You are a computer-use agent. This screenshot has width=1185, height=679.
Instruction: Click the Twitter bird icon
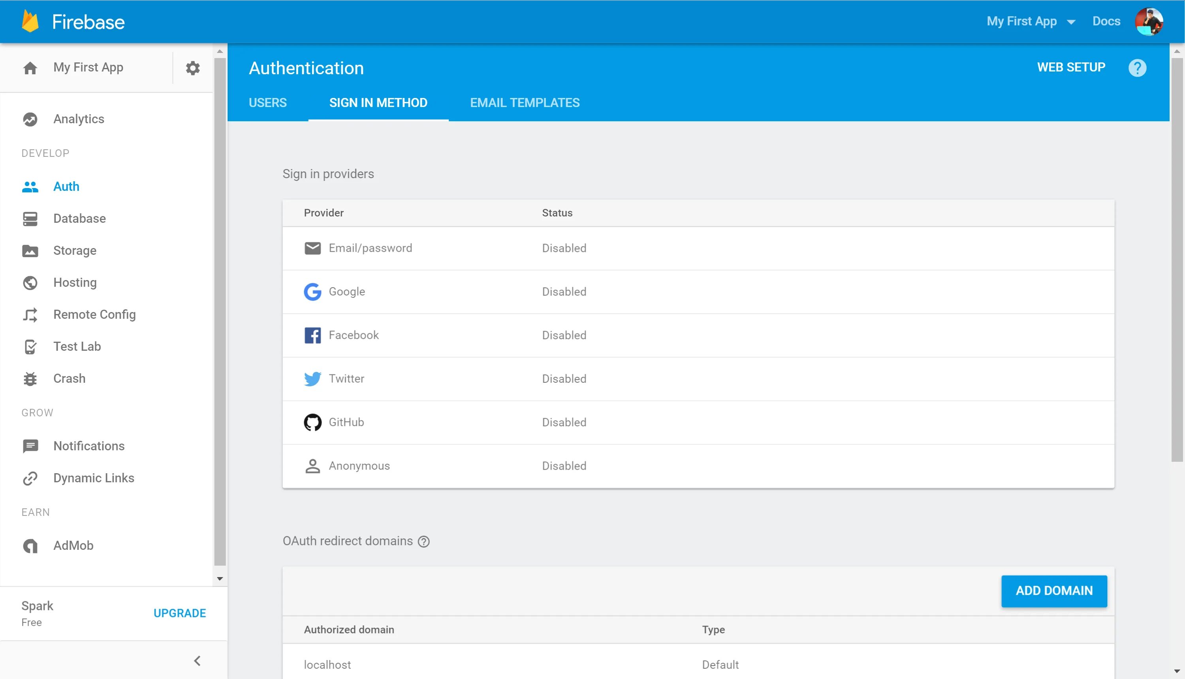pyautogui.click(x=312, y=379)
